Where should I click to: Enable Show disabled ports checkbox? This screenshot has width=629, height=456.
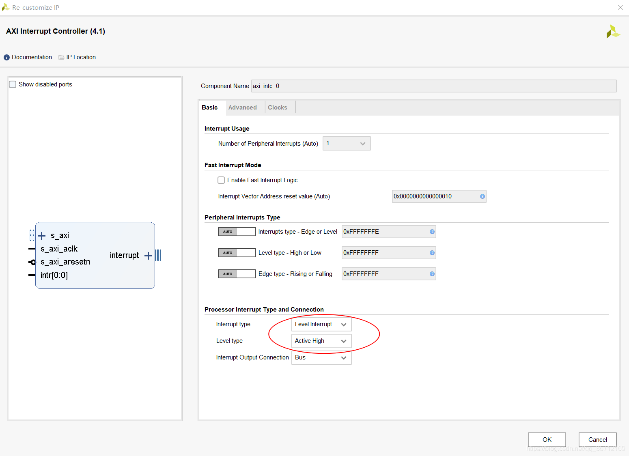point(13,84)
